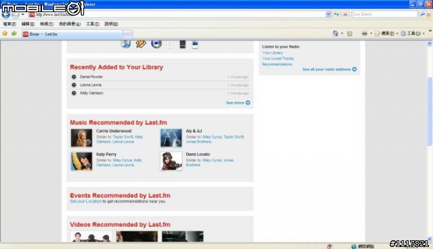Click the Add to Favorites green-plus star

coord(14,34)
